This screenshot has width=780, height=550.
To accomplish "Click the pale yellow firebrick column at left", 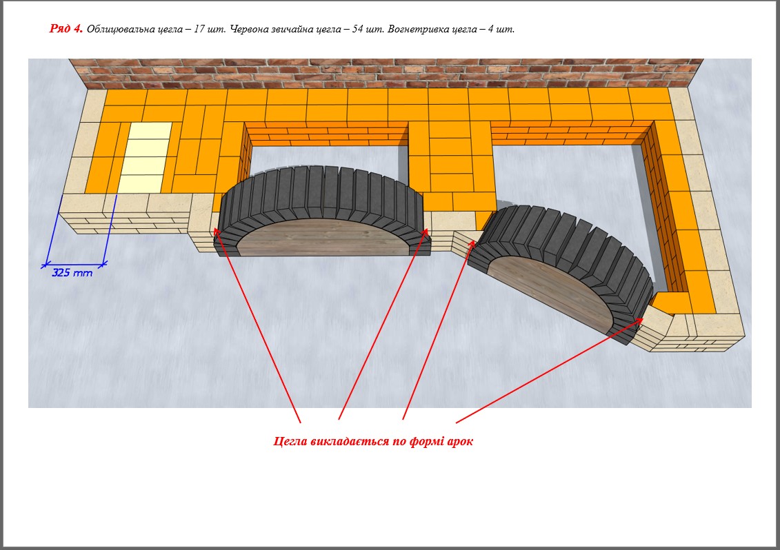I will (146, 157).
